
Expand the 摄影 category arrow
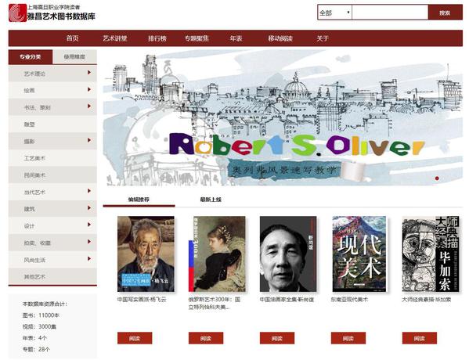pos(89,140)
